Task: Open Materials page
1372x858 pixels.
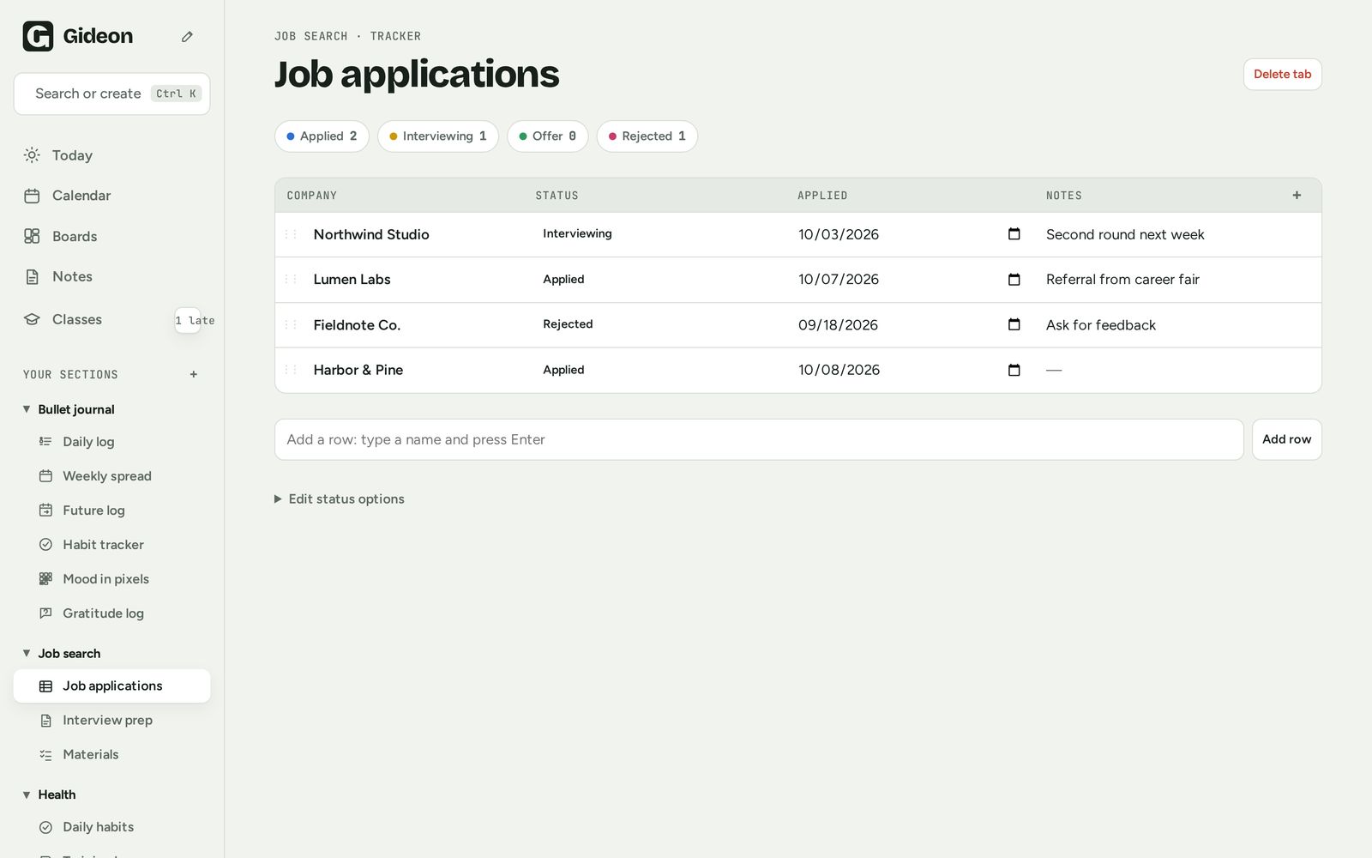Action: [111, 754]
